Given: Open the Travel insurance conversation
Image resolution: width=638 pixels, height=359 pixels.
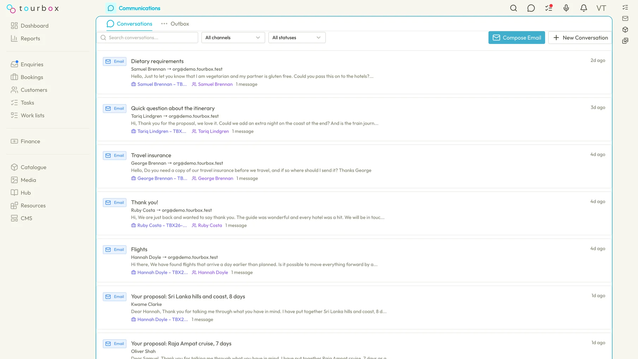Looking at the screenshot, I should 354,167.
